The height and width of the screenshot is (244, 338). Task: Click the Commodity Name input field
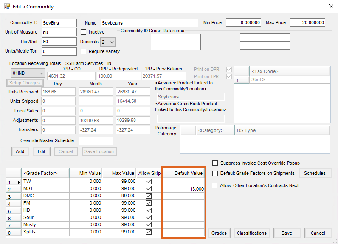tap(149, 23)
